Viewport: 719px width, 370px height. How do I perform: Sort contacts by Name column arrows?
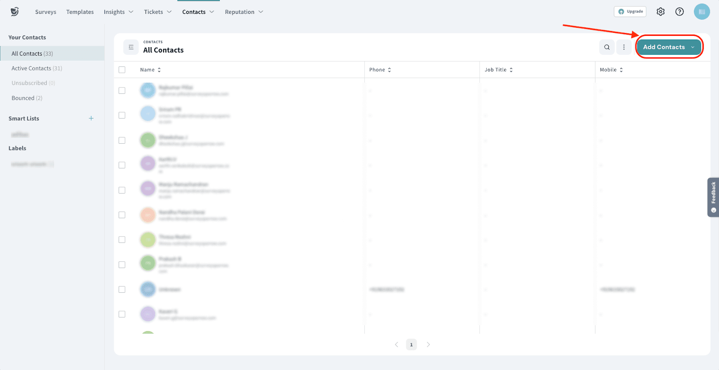point(159,70)
